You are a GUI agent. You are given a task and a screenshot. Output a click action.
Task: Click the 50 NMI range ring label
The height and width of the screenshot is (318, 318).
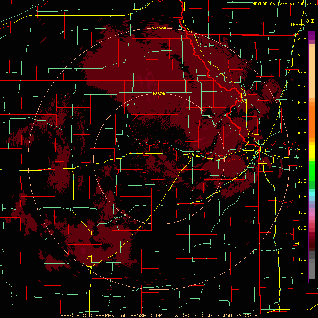tap(158, 93)
